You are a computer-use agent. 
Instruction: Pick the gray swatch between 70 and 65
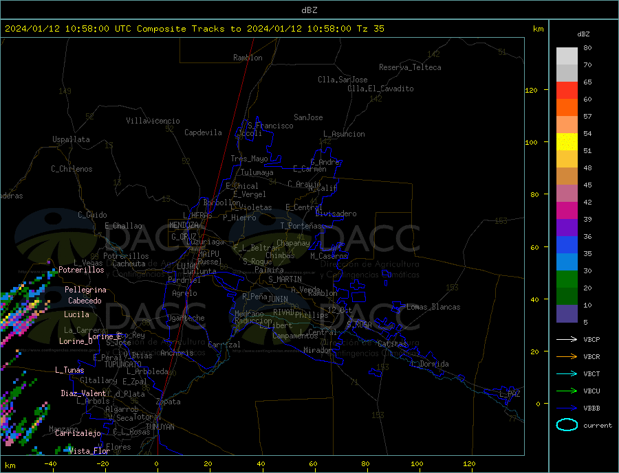[567, 73]
